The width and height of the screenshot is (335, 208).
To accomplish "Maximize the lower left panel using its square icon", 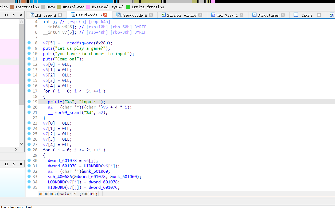I will pos(7,164).
